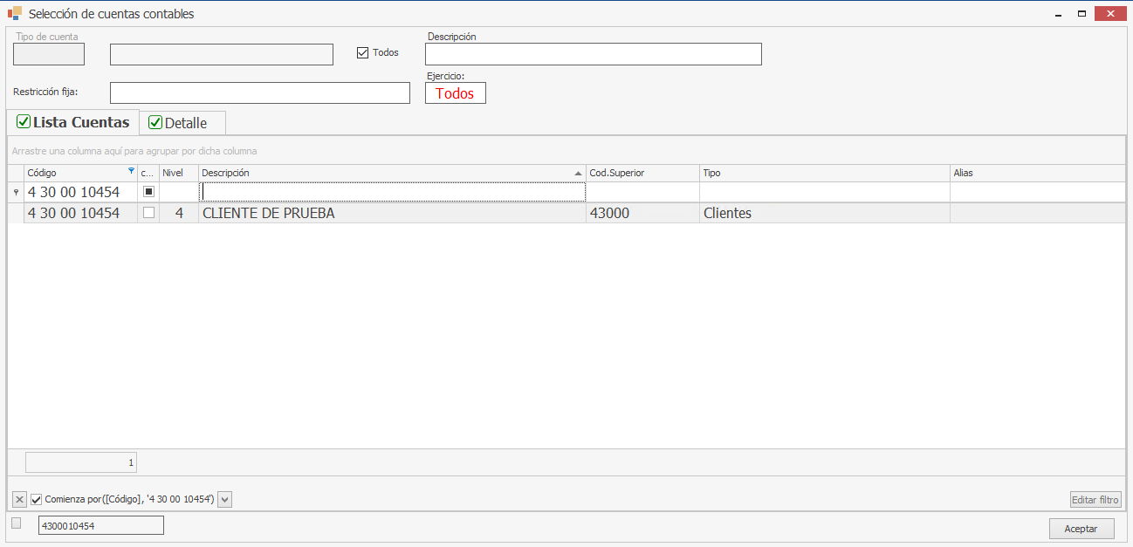Click the sort arrow in Descripción header
The height and width of the screenshot is (547, 1133).
click(578, 174)
